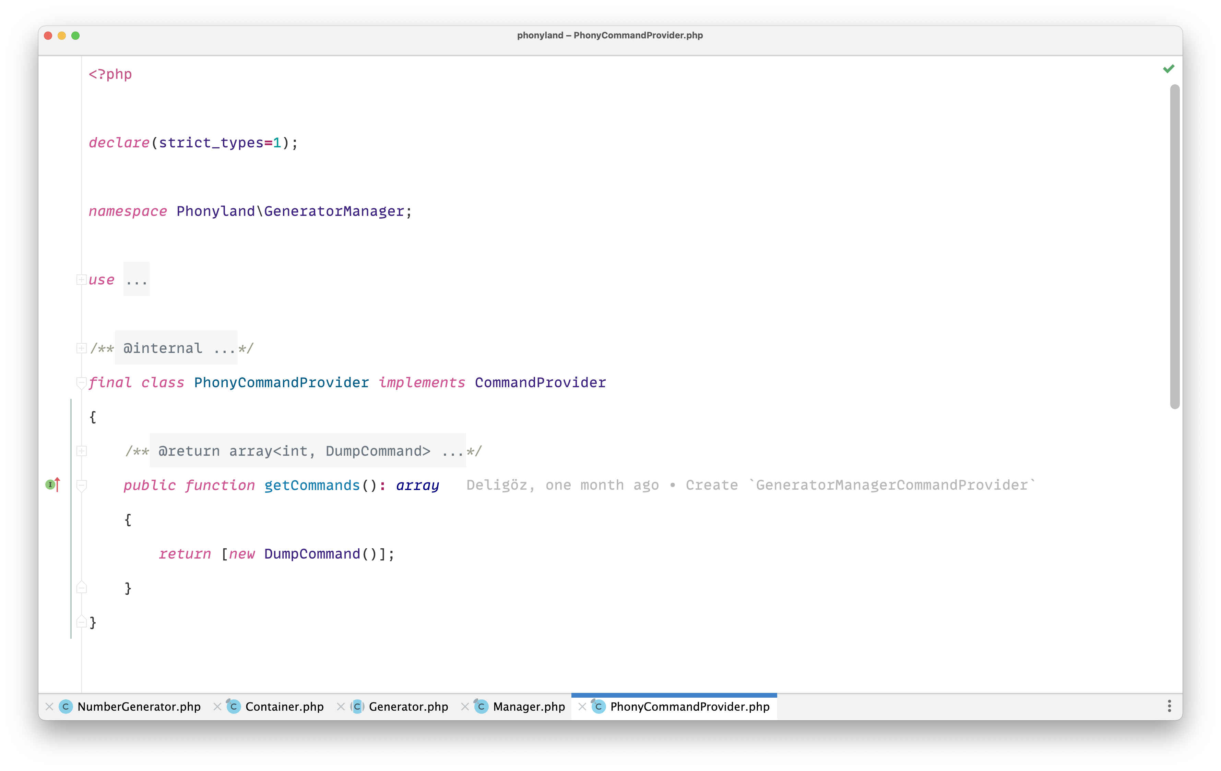Click the implements-method gutter icon beside getCommands

click(53, 485)
